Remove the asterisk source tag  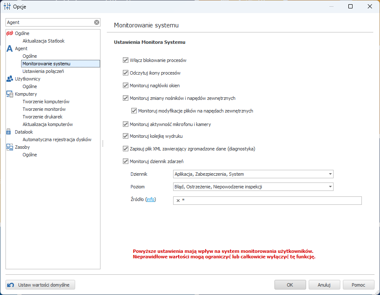[178, 201]
